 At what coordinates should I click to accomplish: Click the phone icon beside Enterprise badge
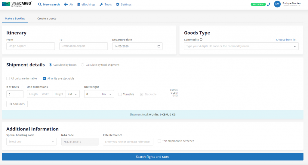click(269, 4)
